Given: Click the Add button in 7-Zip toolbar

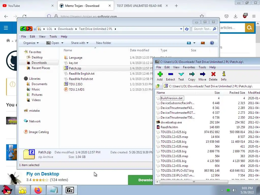Looking at the screenshot, I should (x=160, y=76).
